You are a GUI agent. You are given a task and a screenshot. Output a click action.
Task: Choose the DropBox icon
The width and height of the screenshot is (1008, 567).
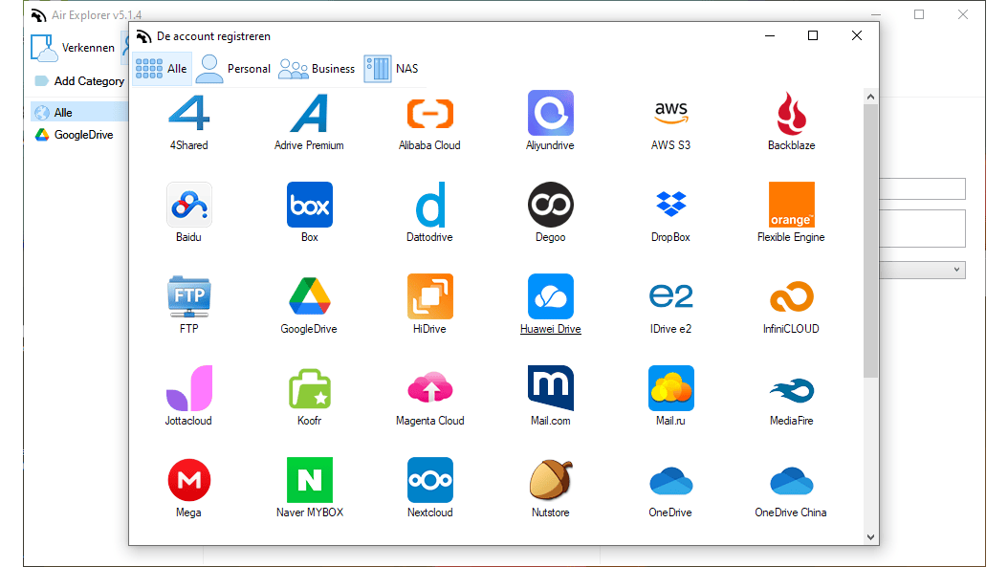tap(671, 205)
